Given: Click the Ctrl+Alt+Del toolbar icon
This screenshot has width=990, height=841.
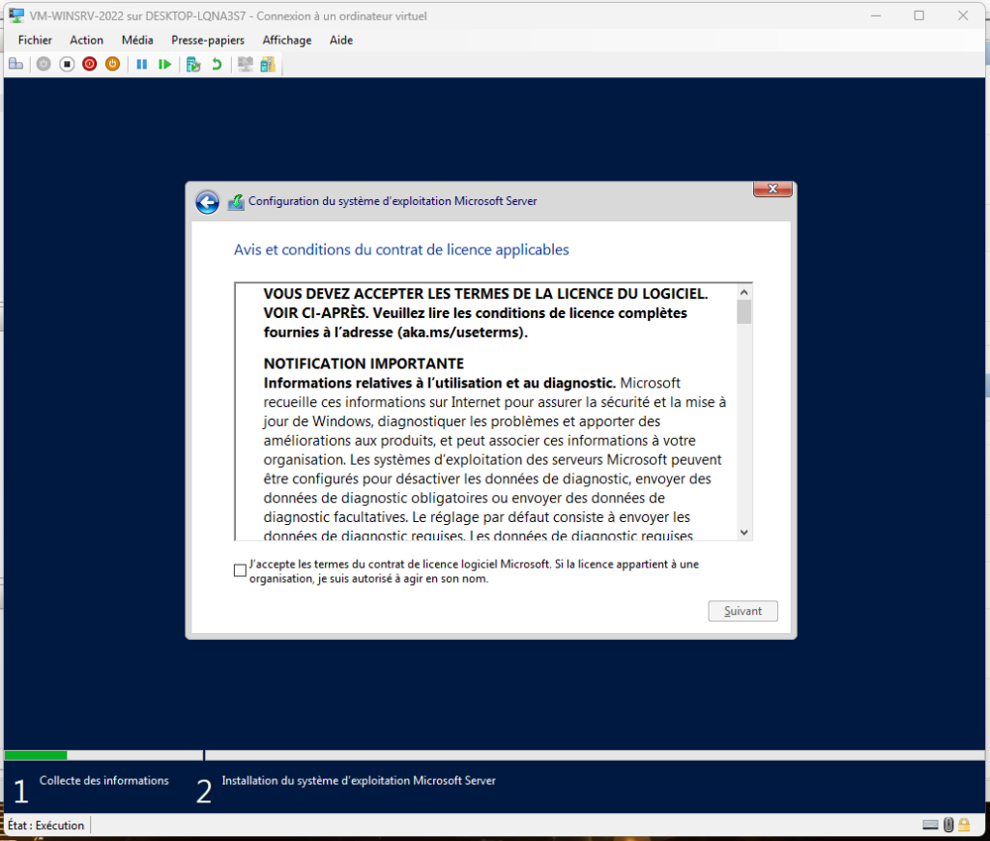Looking at the screenshot, I should coord(15,64).
